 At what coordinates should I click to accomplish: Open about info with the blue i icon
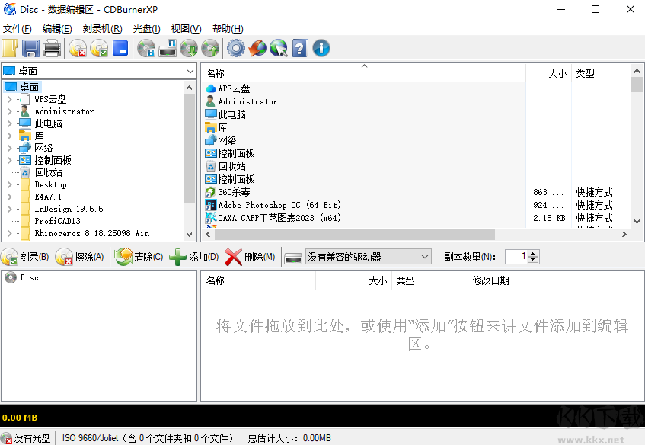pos(321,48)
